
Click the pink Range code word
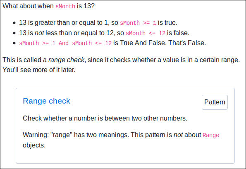click(x=211, y=135)
